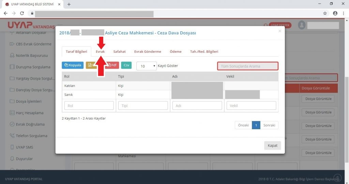Open the Evrak Gönderme tab
Viewport: 349px width, 184px height.
[147, 52]
